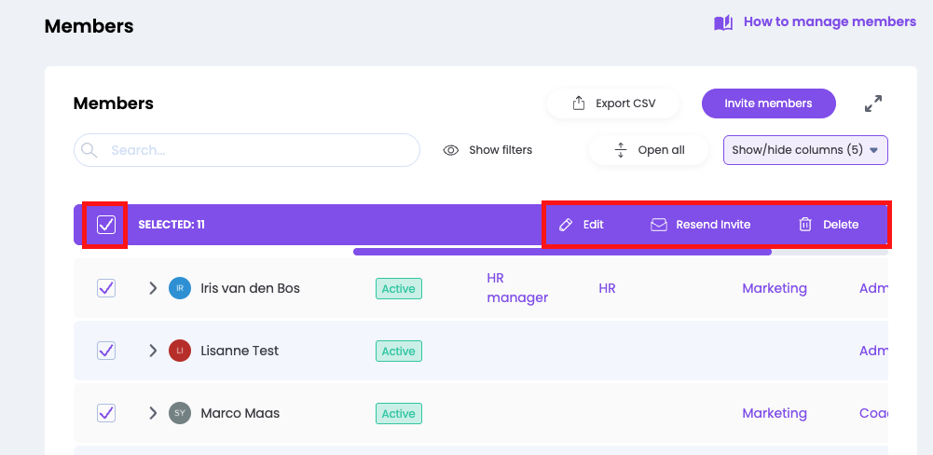Click Lisanne Test's red avatar icon

coord(180,351)
